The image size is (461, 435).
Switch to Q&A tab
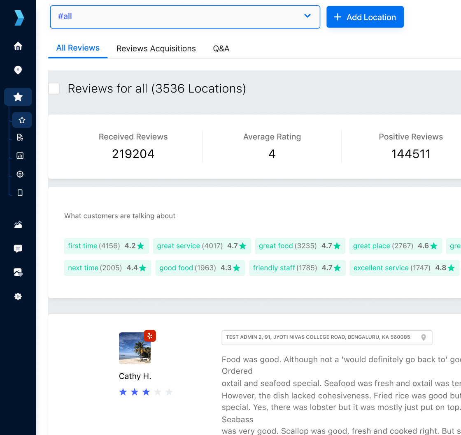pyautogui.click(x=221, y=49)
